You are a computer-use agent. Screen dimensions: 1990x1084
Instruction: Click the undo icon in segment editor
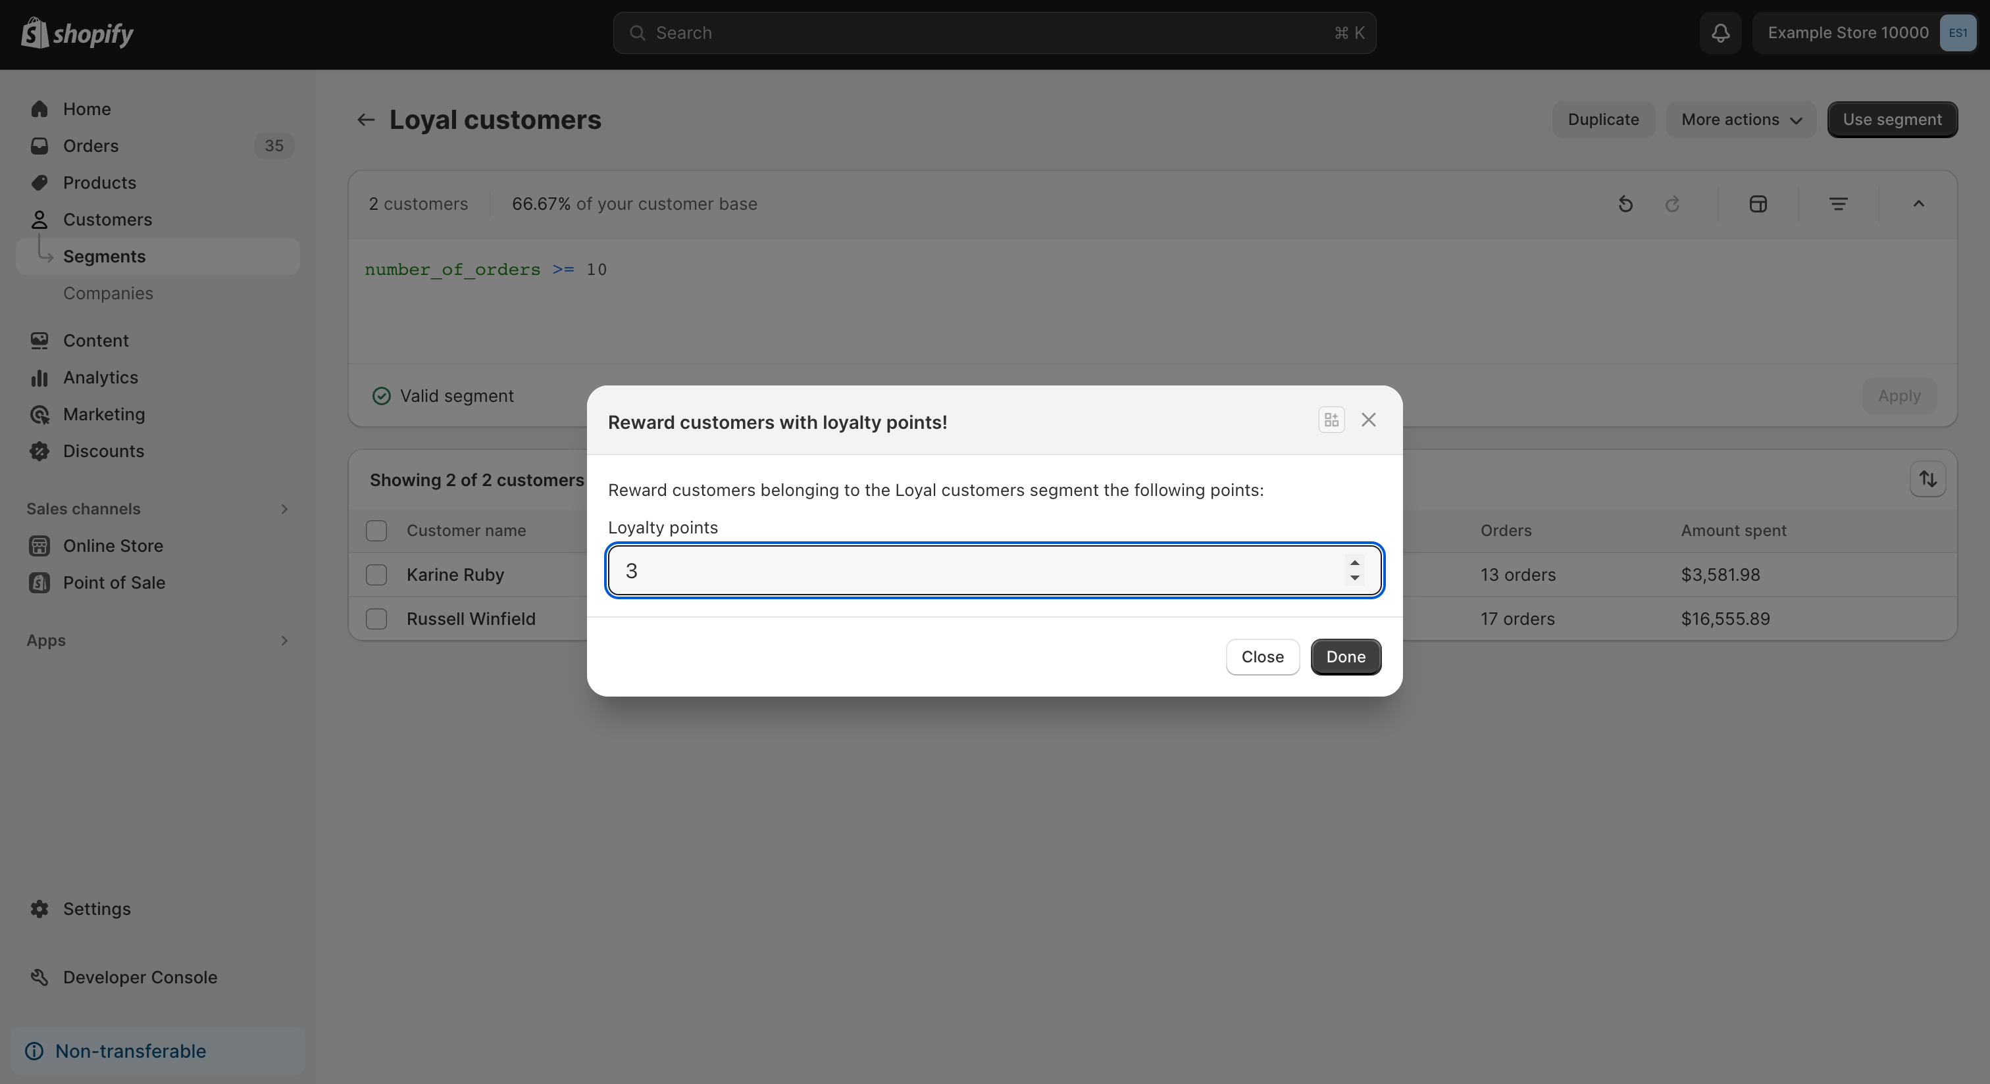(1625, 204)
